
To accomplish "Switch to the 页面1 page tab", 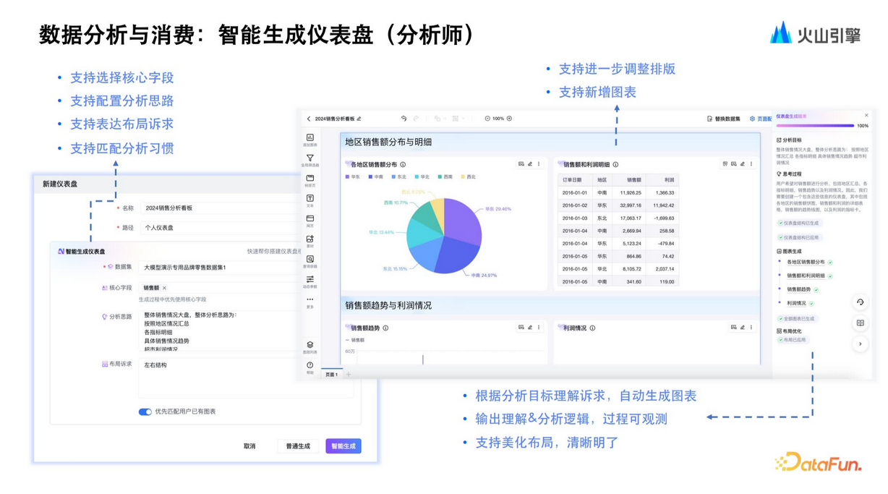I will click(331, 375).
